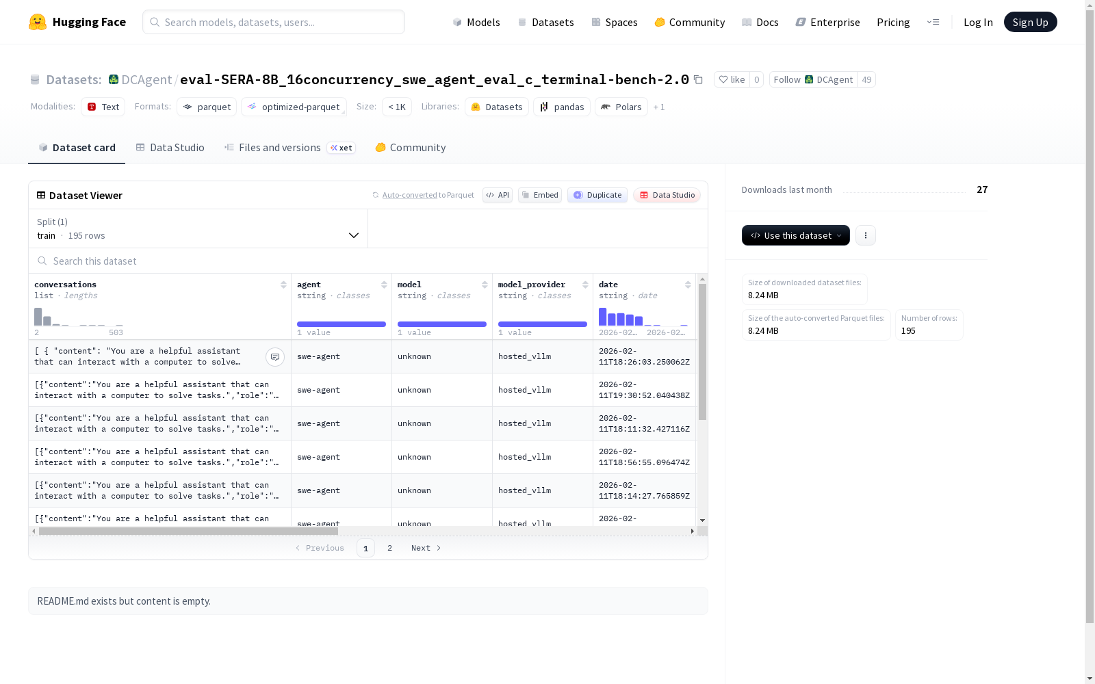The width and height of the screenshot is (1095, 684).
Task: Click the Text modality tag
Action: coord(103,107)
